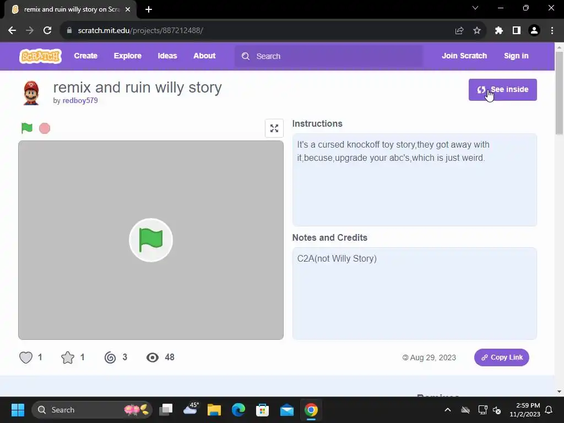Share this page via address bar icon
The width and height of the screenshot is (564, 423).
click(459, 31)
